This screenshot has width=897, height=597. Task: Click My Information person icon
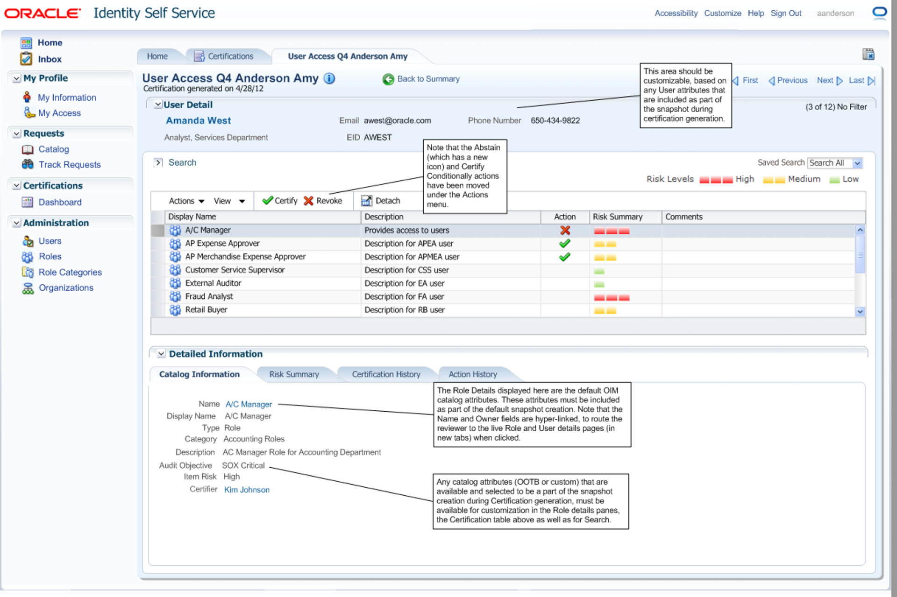27,97
